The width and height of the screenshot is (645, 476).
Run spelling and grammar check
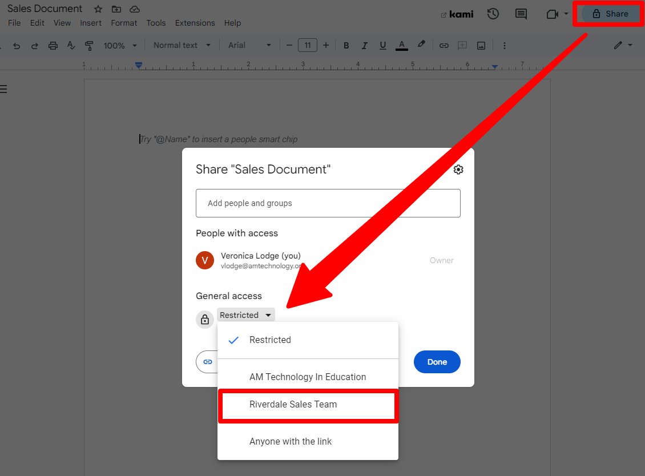pos(71,46)
